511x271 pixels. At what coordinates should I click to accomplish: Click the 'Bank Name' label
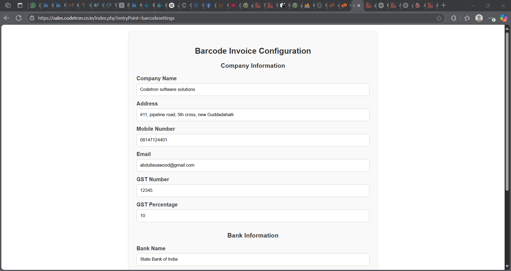click(151, 248)
